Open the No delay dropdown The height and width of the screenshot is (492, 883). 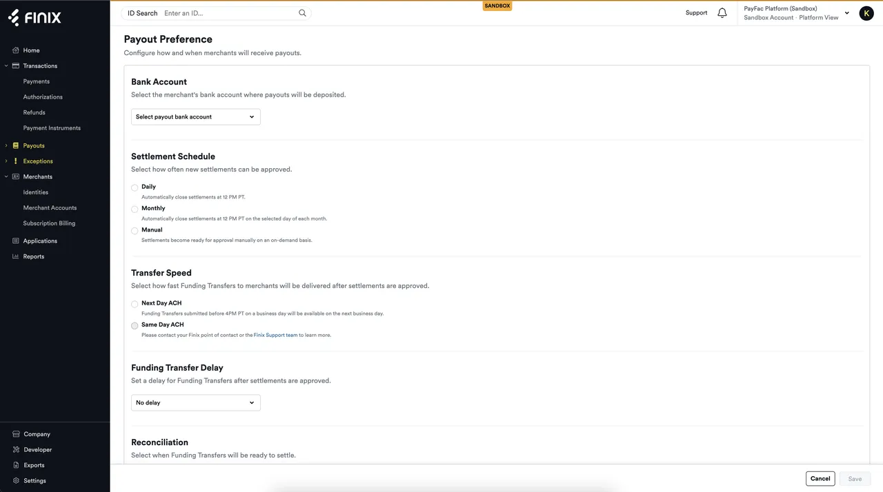click(196, 402)
